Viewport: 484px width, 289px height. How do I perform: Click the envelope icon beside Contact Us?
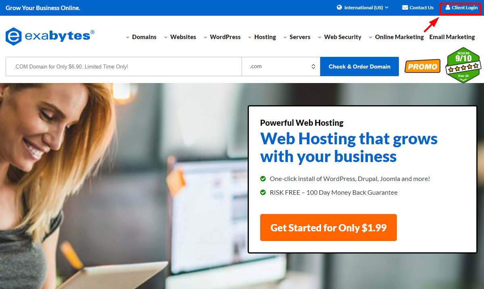pos(405,8)
